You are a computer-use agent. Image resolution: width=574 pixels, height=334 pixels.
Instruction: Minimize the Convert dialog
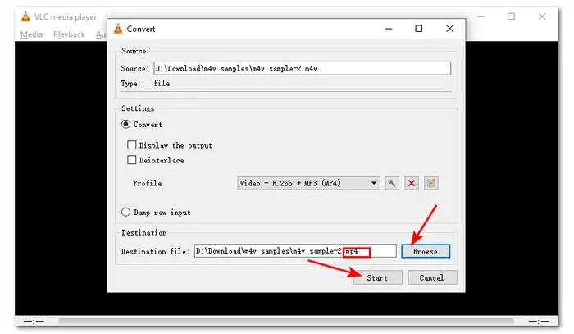pyautogui.click(x=389, y=29)
